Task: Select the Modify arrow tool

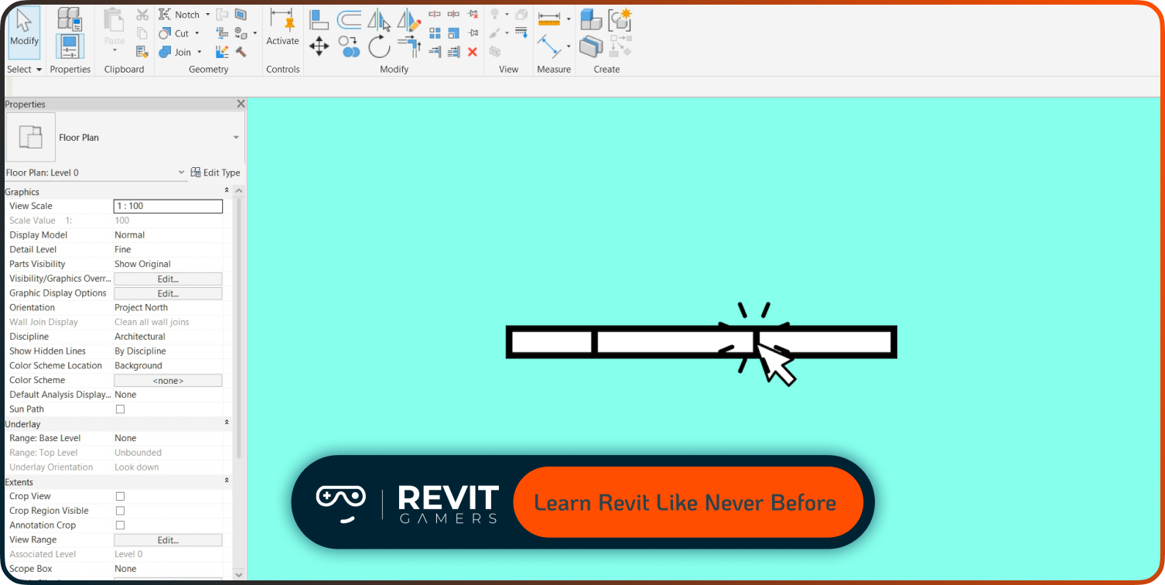Action: click(24, 31)
